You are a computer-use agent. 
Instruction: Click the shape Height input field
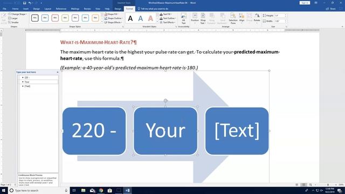click(x=279, y=16)
